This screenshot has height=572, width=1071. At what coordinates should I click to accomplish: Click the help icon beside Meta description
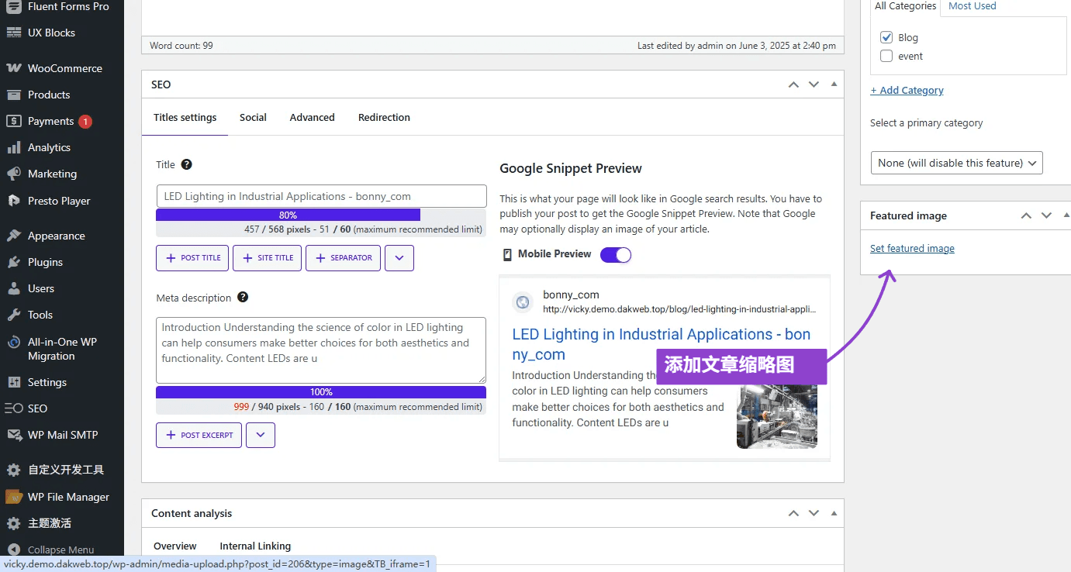point(243,298)
